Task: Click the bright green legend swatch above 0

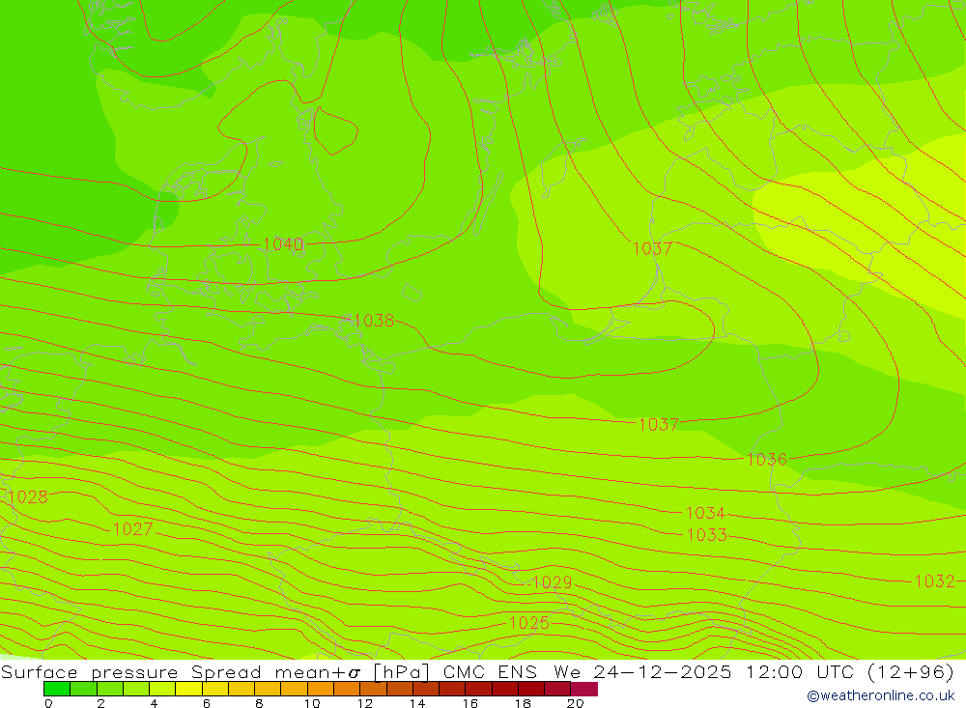Action: pyautogui.click(x=57, y=689)
